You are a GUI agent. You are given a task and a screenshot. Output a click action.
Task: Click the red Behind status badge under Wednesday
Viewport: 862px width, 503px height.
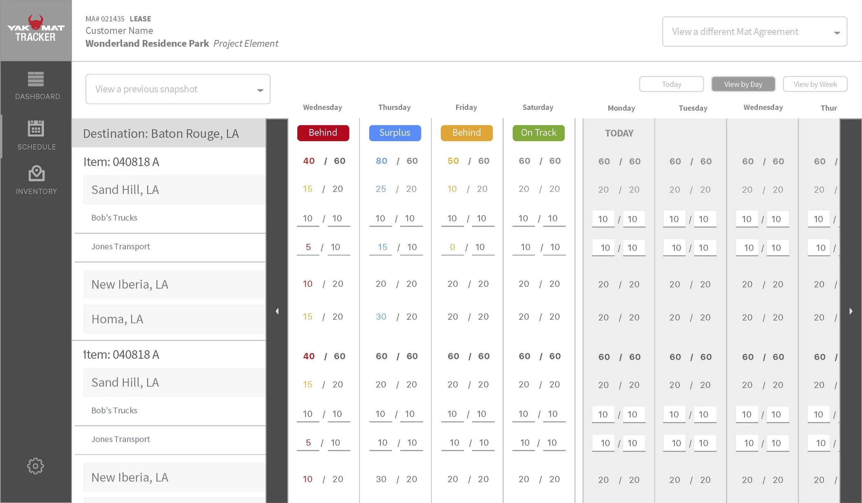coord(323,132)
